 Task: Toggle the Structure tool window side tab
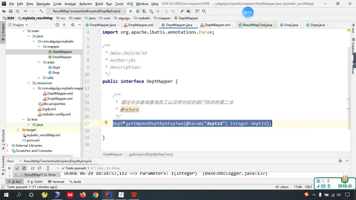(x=3, y=139)
